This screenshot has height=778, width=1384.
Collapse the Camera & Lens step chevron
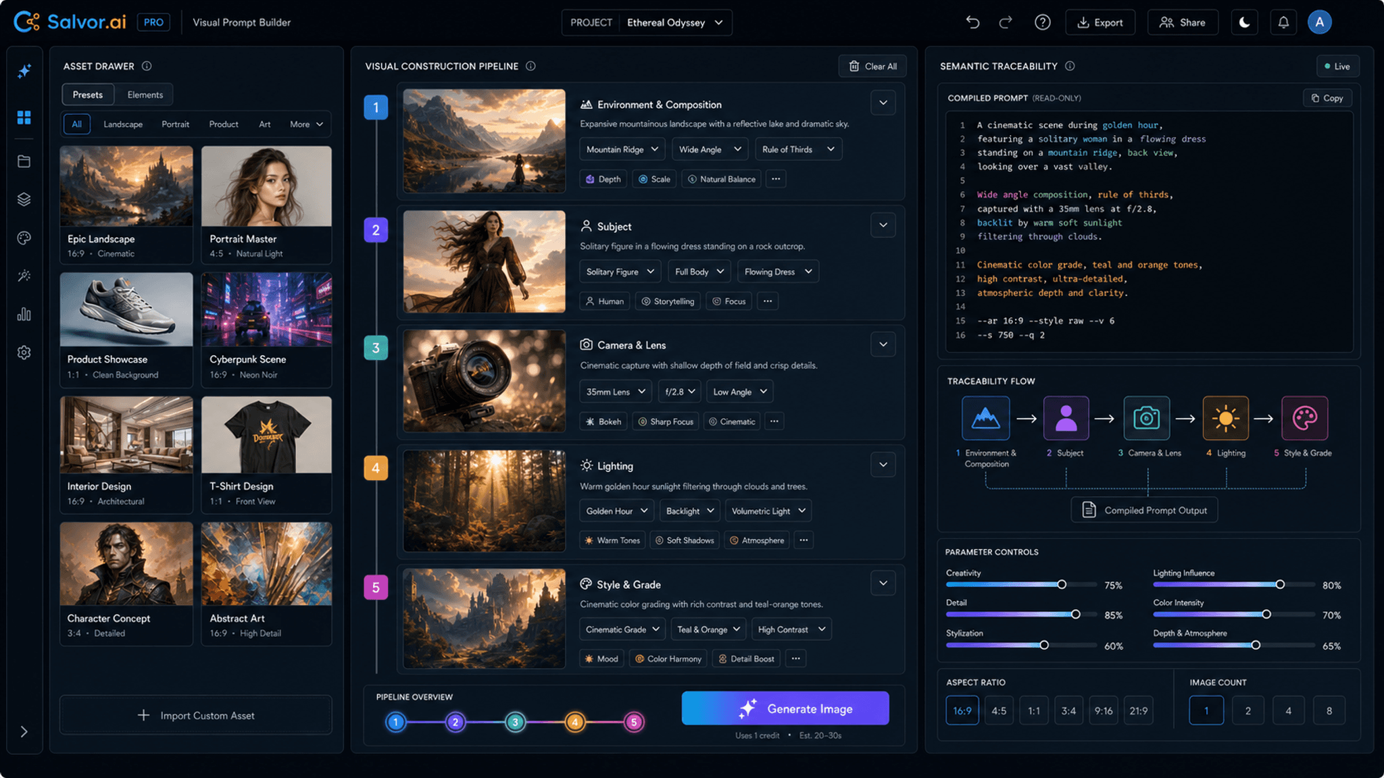click(883, 344)
